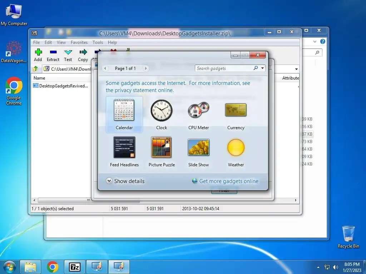This screenshot has width=366, height=274.
Task: Select the DesktopGadgetsRevived file row
Action: pos(61,86)
